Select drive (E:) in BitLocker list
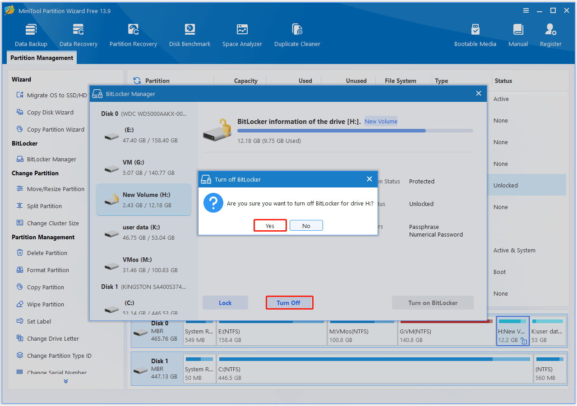This screenshot has width=577, height=406. pyautogui.click(x=143, y=135)
